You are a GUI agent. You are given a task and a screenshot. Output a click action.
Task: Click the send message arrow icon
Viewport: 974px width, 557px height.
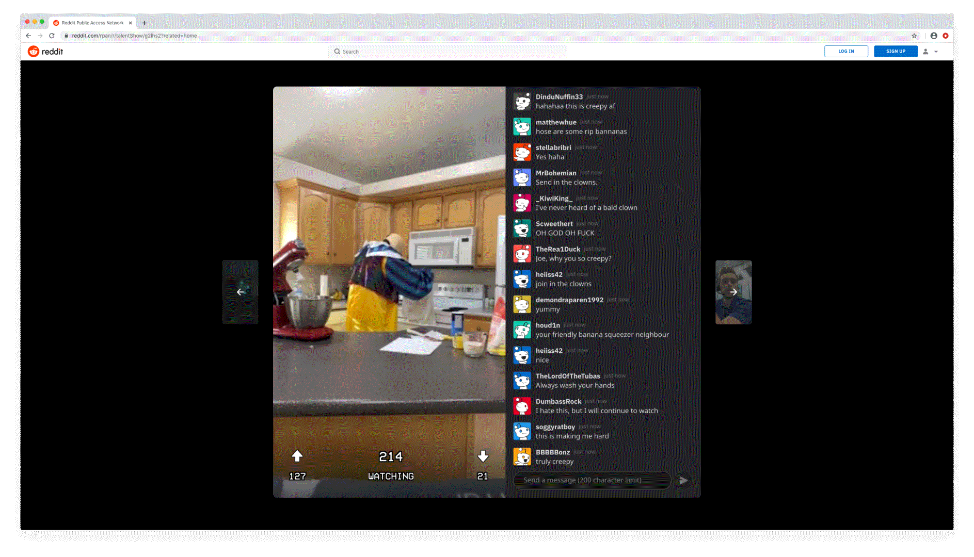[683, 481]
